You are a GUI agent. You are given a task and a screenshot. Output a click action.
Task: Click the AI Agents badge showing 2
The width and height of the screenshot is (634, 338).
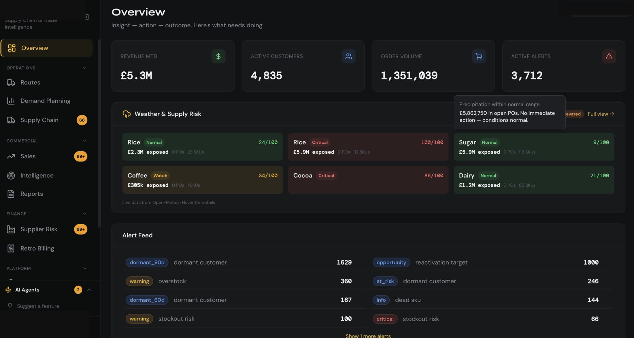point(78,290)
